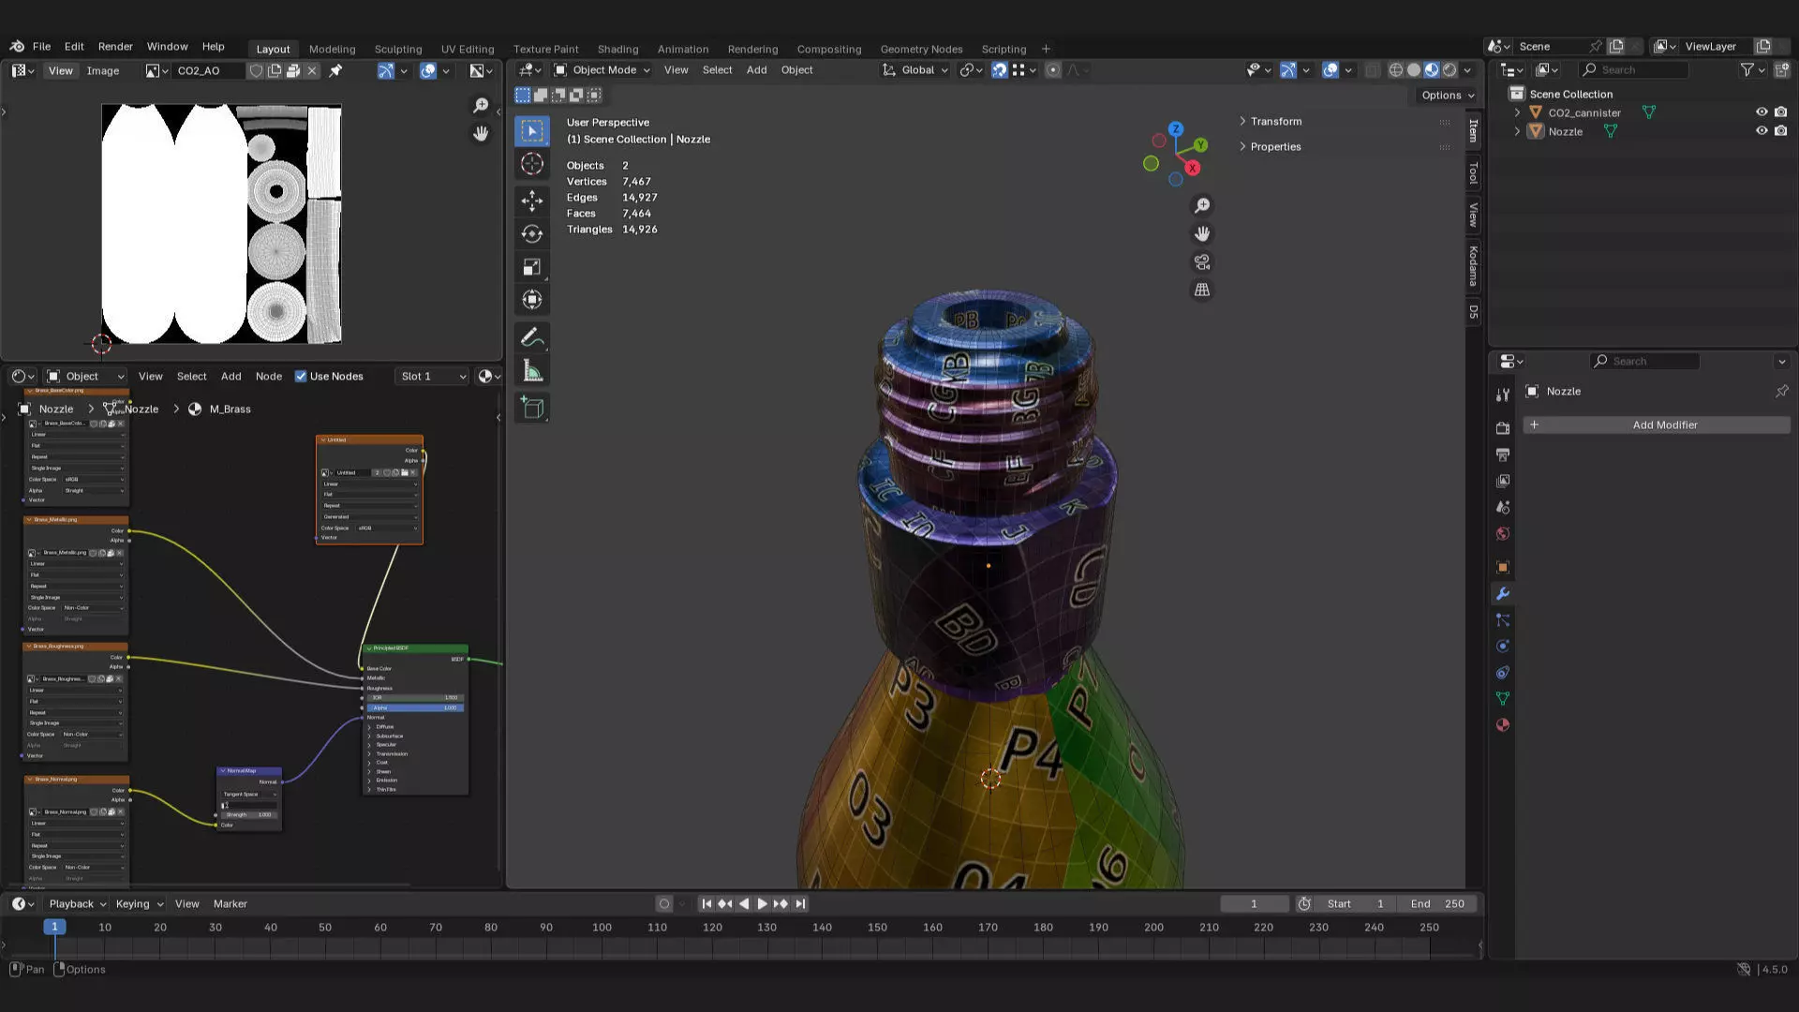The width and height of the screenshot is (1799, 1012).
Task: Switch to the Geometry Nodes workspace tab
Action: coord(921,49)
